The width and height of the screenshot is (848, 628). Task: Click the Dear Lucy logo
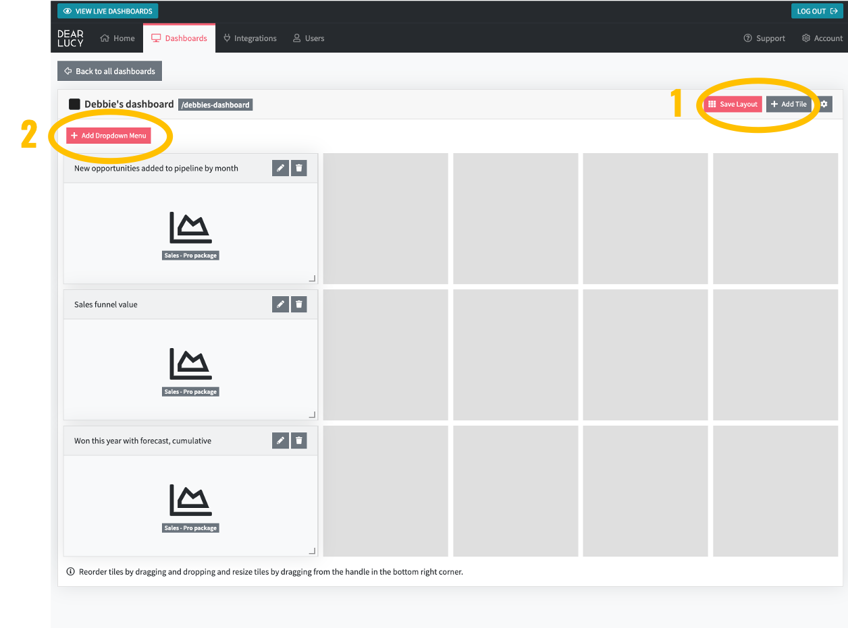click(71, 38)
